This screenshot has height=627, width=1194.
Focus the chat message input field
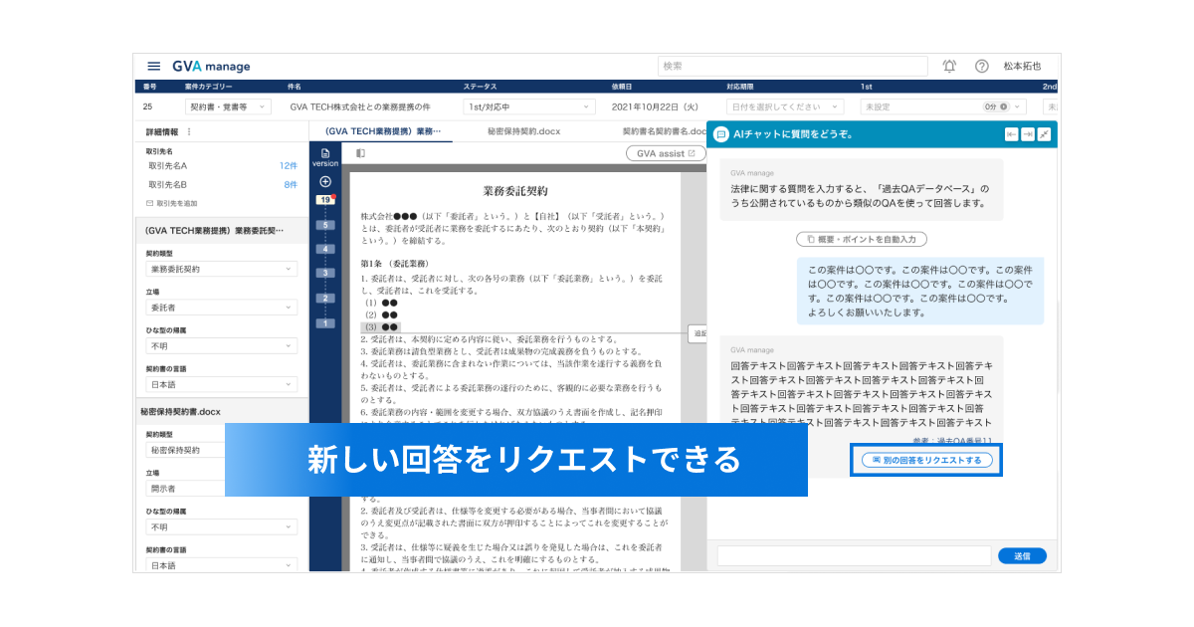tap(854, 555)
